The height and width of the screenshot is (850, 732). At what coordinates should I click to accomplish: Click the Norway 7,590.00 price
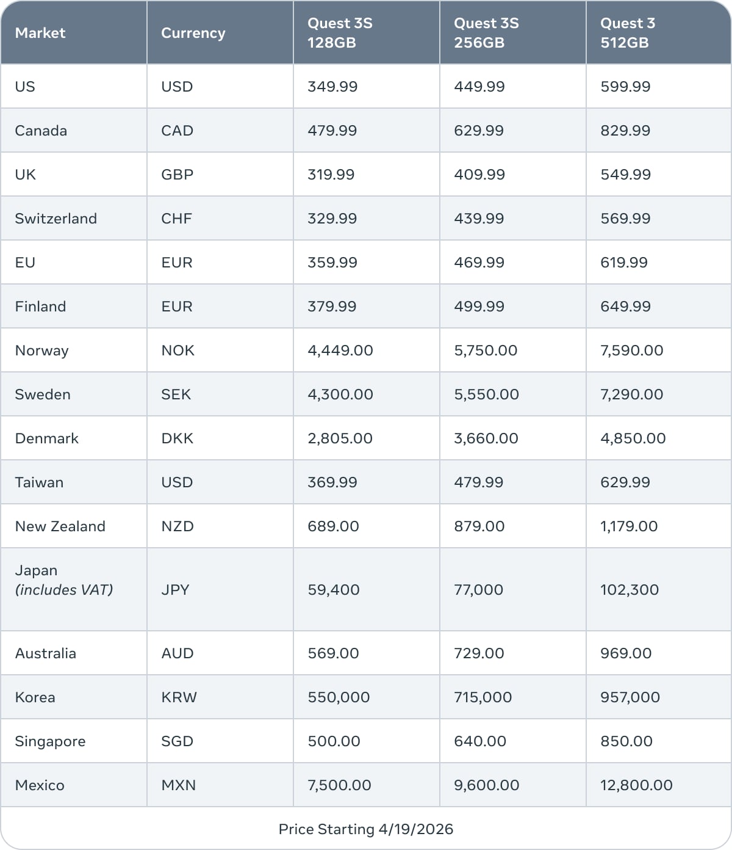tap(631, 351)
